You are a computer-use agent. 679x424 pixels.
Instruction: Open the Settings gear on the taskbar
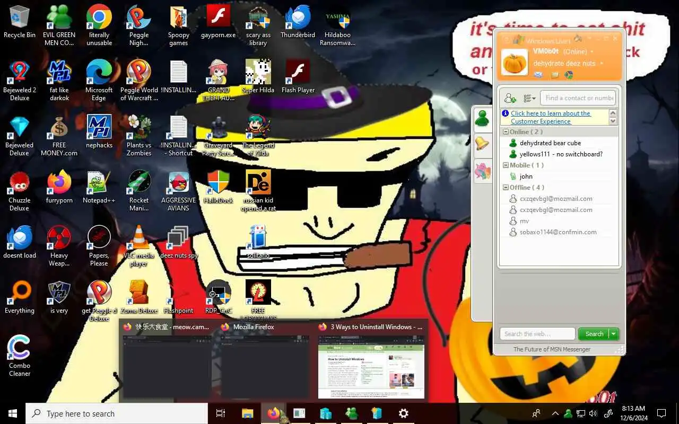coord(403,413)
